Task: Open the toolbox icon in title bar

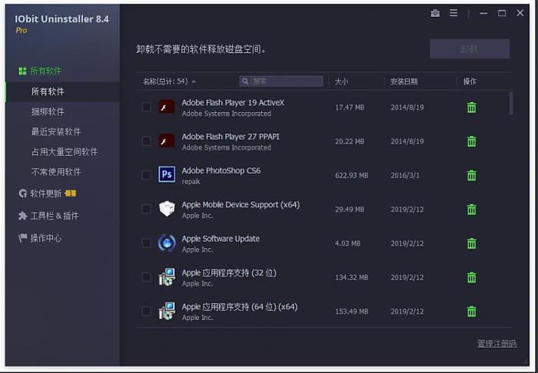Action: (x=436, y=13)
